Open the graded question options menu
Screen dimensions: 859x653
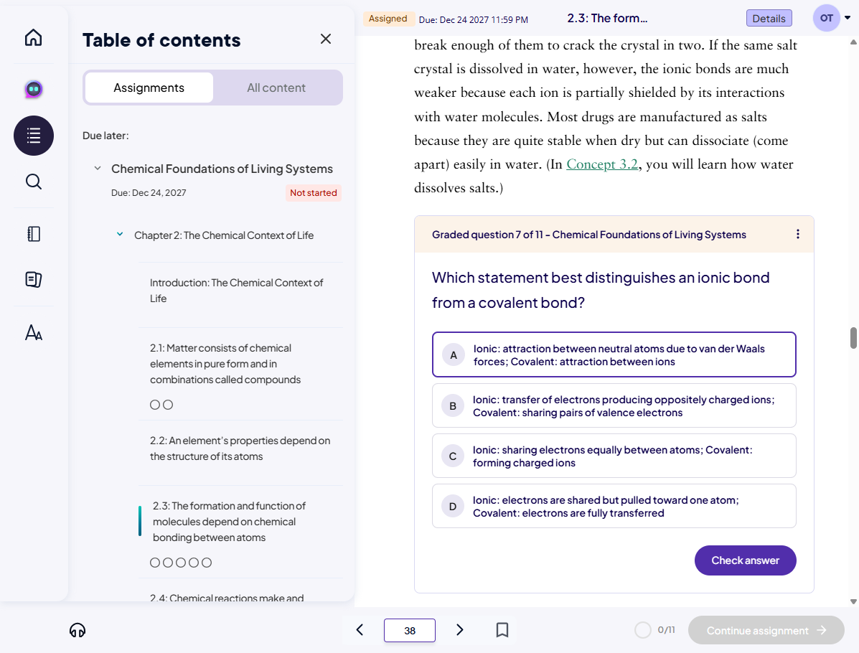pyautogui.click(x=797, y=234)
